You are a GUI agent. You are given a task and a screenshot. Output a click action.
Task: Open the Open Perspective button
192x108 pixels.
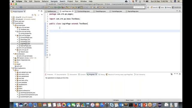148,7
